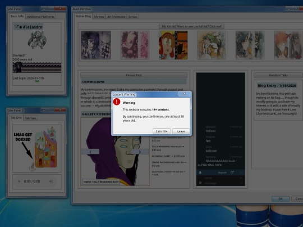This screenshot has width=303, height=227.
Task: Click Leave in the Content Warning dialog
Action: click(x=181, y=131)
